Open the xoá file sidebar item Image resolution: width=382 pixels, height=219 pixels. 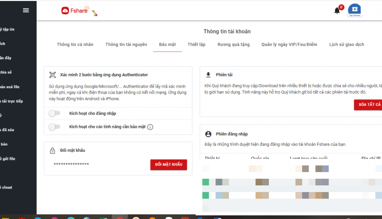10,87
